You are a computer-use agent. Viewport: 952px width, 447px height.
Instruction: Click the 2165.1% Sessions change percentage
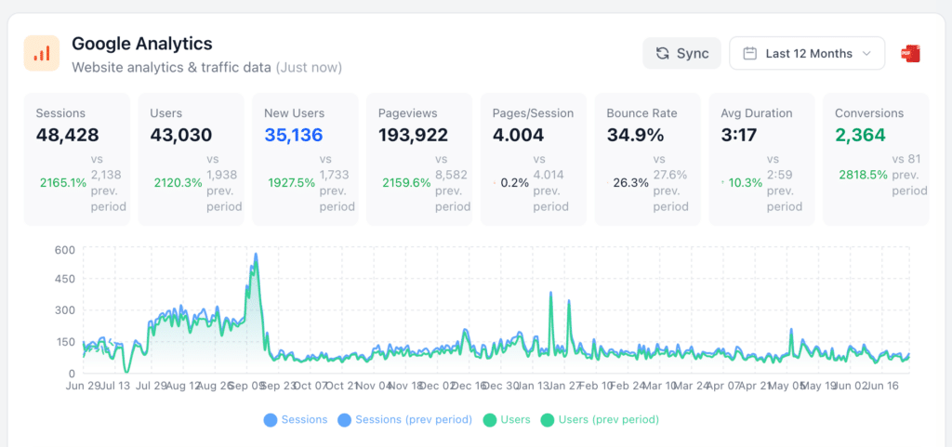63,182
